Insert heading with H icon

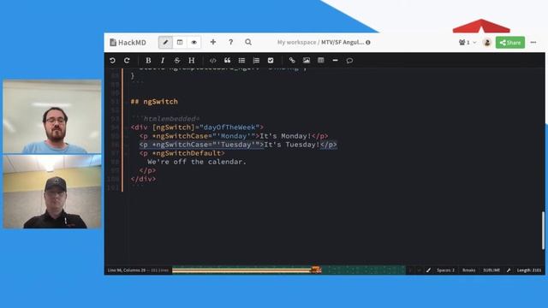click(192, 61)
